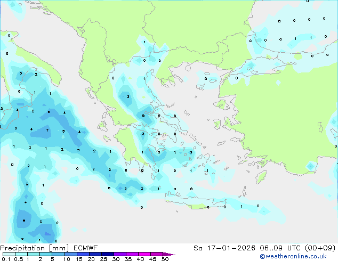Click the above-50 mm arrow tip of legend
Viewport: 338px width, 261px height.
pos(169,254)
